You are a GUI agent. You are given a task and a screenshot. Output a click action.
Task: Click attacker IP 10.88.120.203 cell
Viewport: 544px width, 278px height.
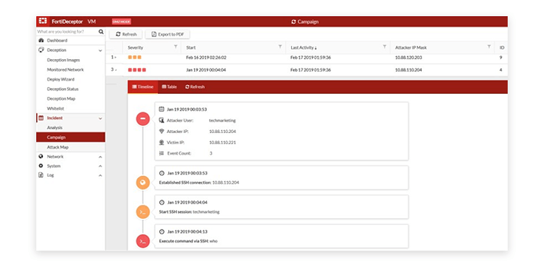(x=408, y=58)
